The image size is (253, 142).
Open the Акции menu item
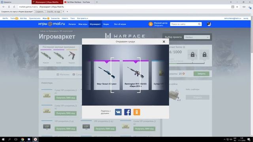(x=106, y=24)
